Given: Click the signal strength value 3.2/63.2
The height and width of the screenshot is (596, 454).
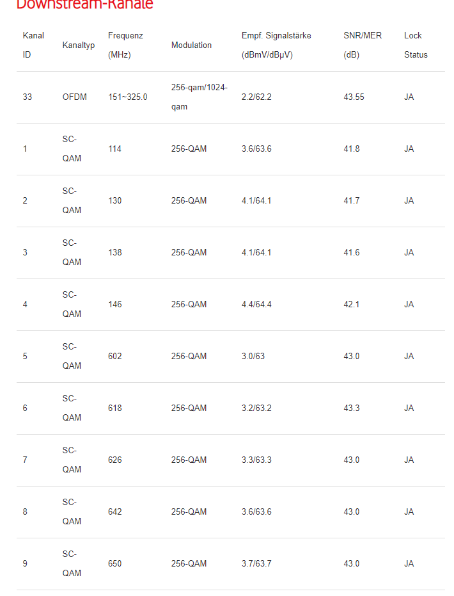Looking at the screenshot, I should tap(256, 408).
